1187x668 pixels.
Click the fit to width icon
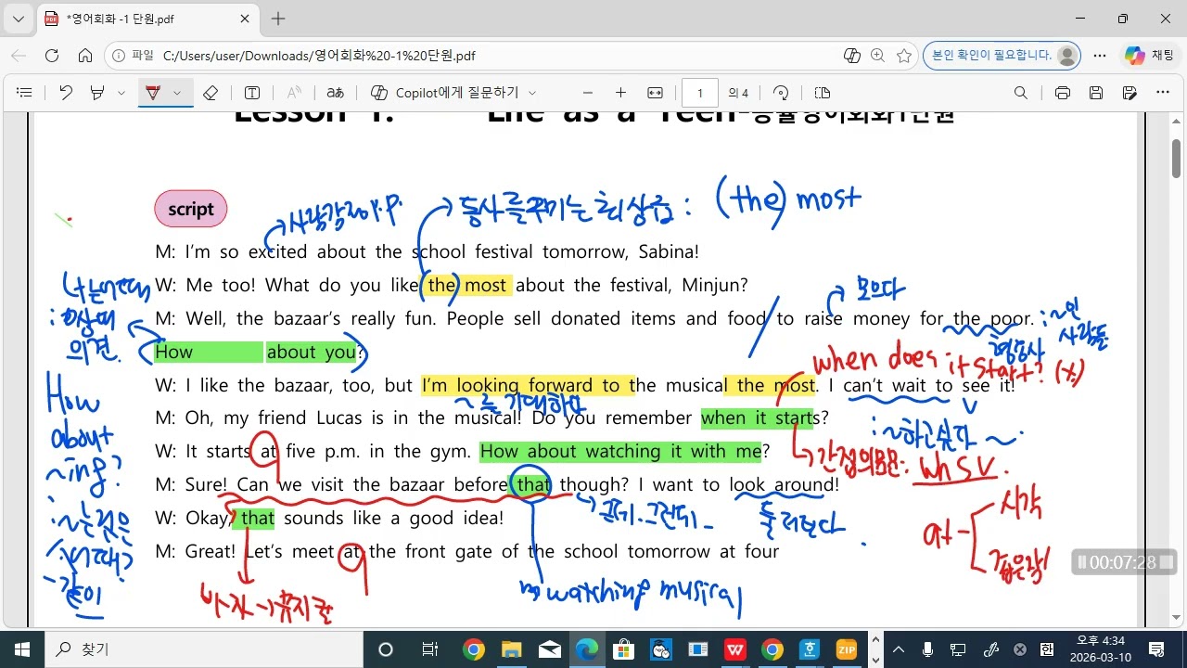coord(655,93)
